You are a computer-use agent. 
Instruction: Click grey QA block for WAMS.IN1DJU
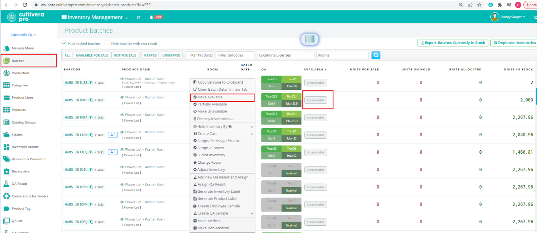(x=281, y=170)
